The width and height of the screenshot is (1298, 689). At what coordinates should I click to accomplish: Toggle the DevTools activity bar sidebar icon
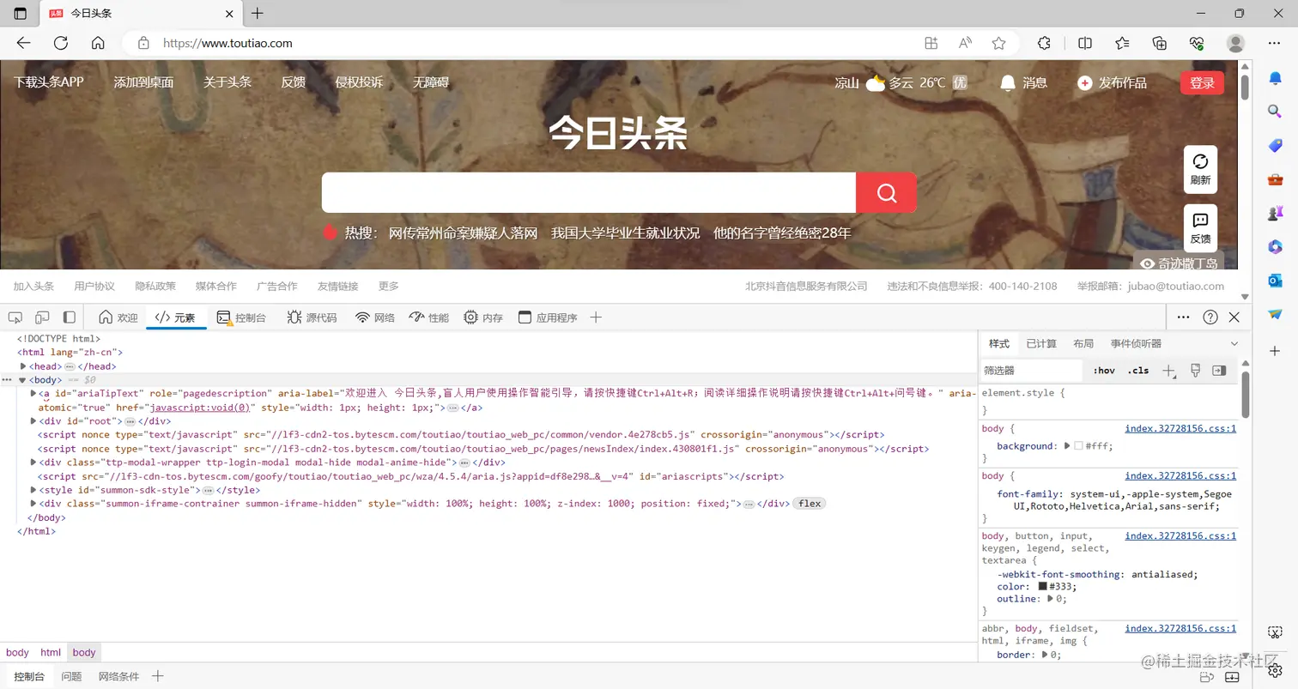(70, 317)
